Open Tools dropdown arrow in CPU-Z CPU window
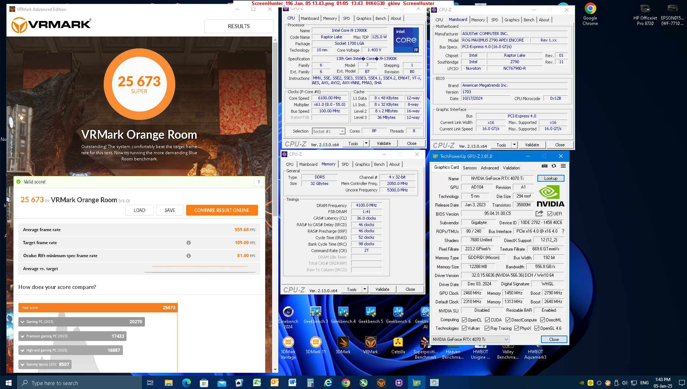The image size is (687, 389). pos(366,143)
